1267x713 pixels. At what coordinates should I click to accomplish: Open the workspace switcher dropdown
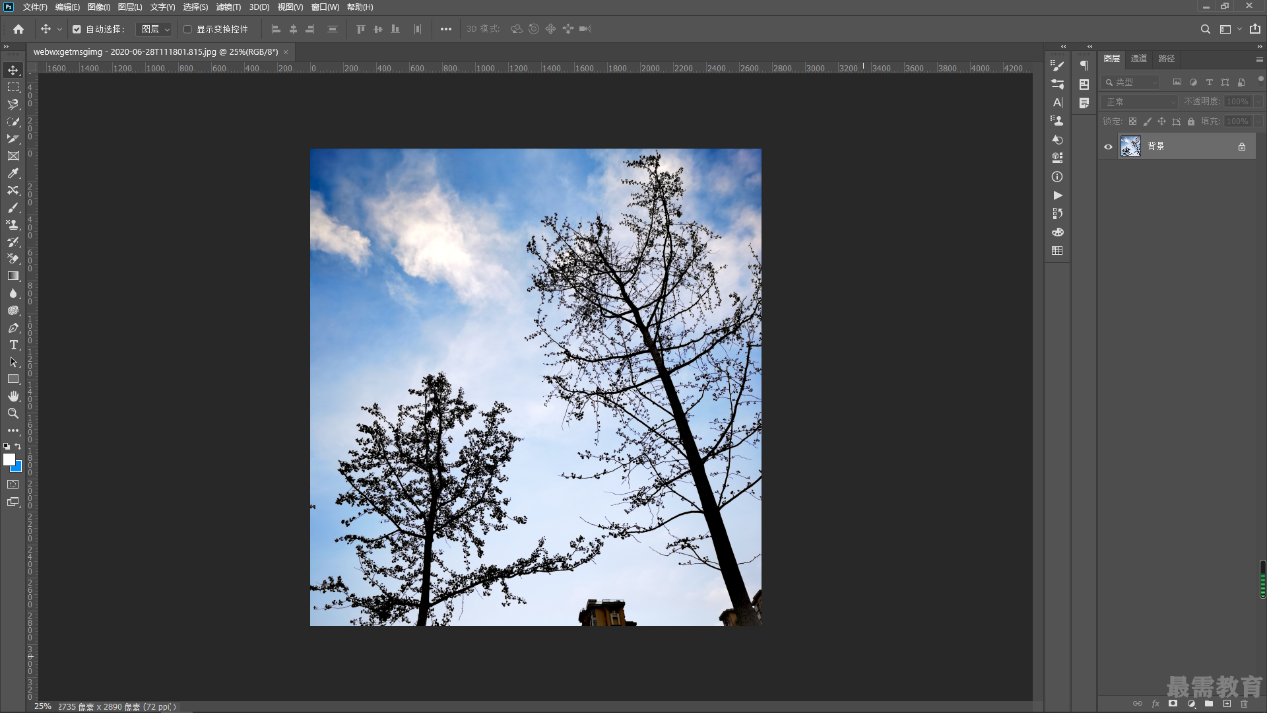click(x=1230, y=29)
